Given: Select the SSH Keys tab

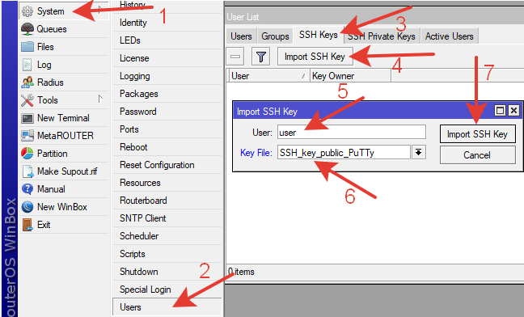Looking at the screenshot, I should [x=318, y=35].
